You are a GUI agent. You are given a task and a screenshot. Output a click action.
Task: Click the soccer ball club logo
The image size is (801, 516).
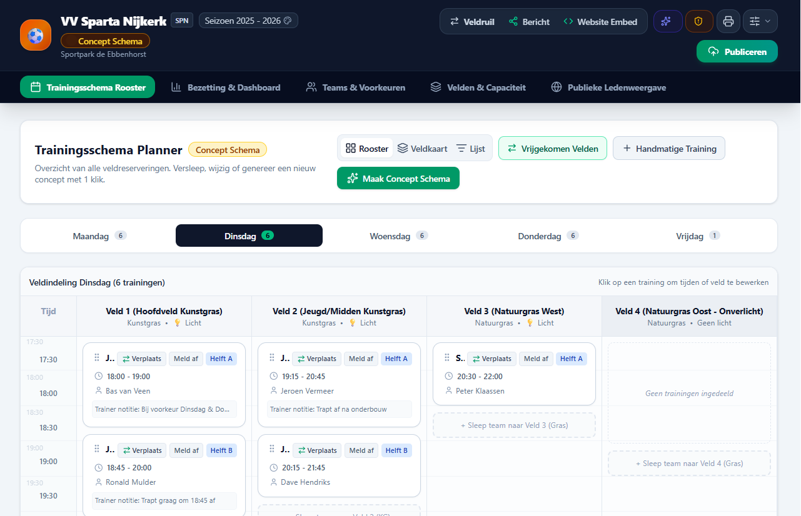click(x=36, y=35)
